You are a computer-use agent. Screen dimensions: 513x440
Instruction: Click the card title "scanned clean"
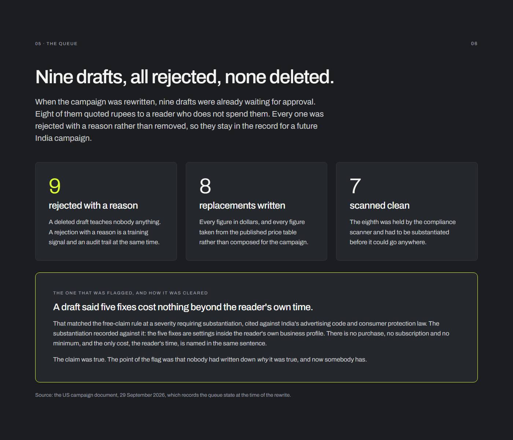pos(380,205)
